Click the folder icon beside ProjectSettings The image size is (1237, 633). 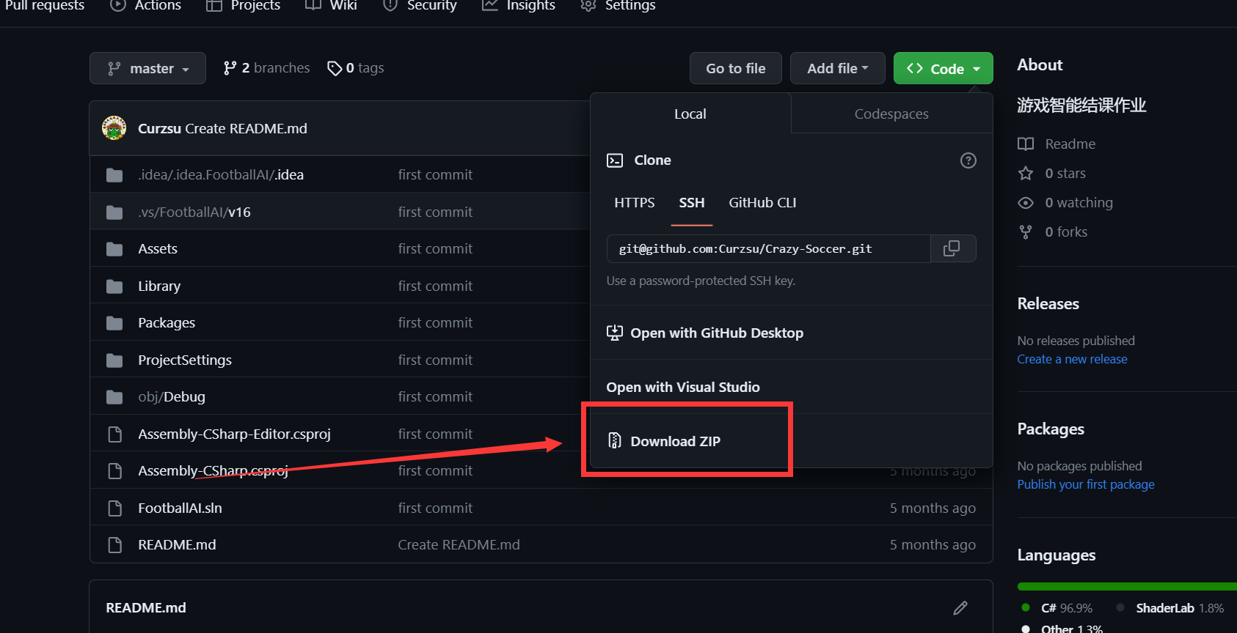[x=114, y=360]
